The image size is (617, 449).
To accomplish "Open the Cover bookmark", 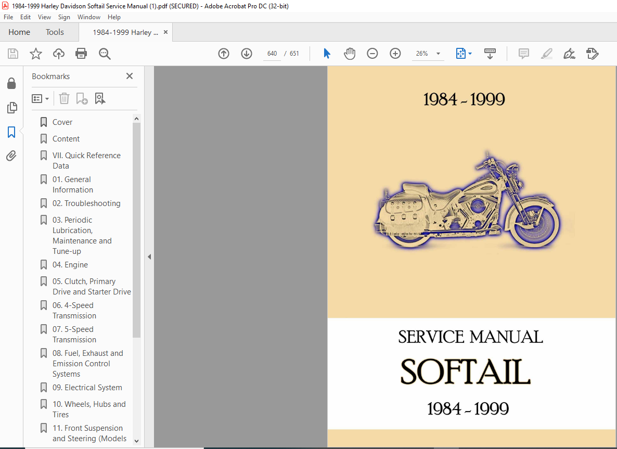I will [x=62, y=122].
